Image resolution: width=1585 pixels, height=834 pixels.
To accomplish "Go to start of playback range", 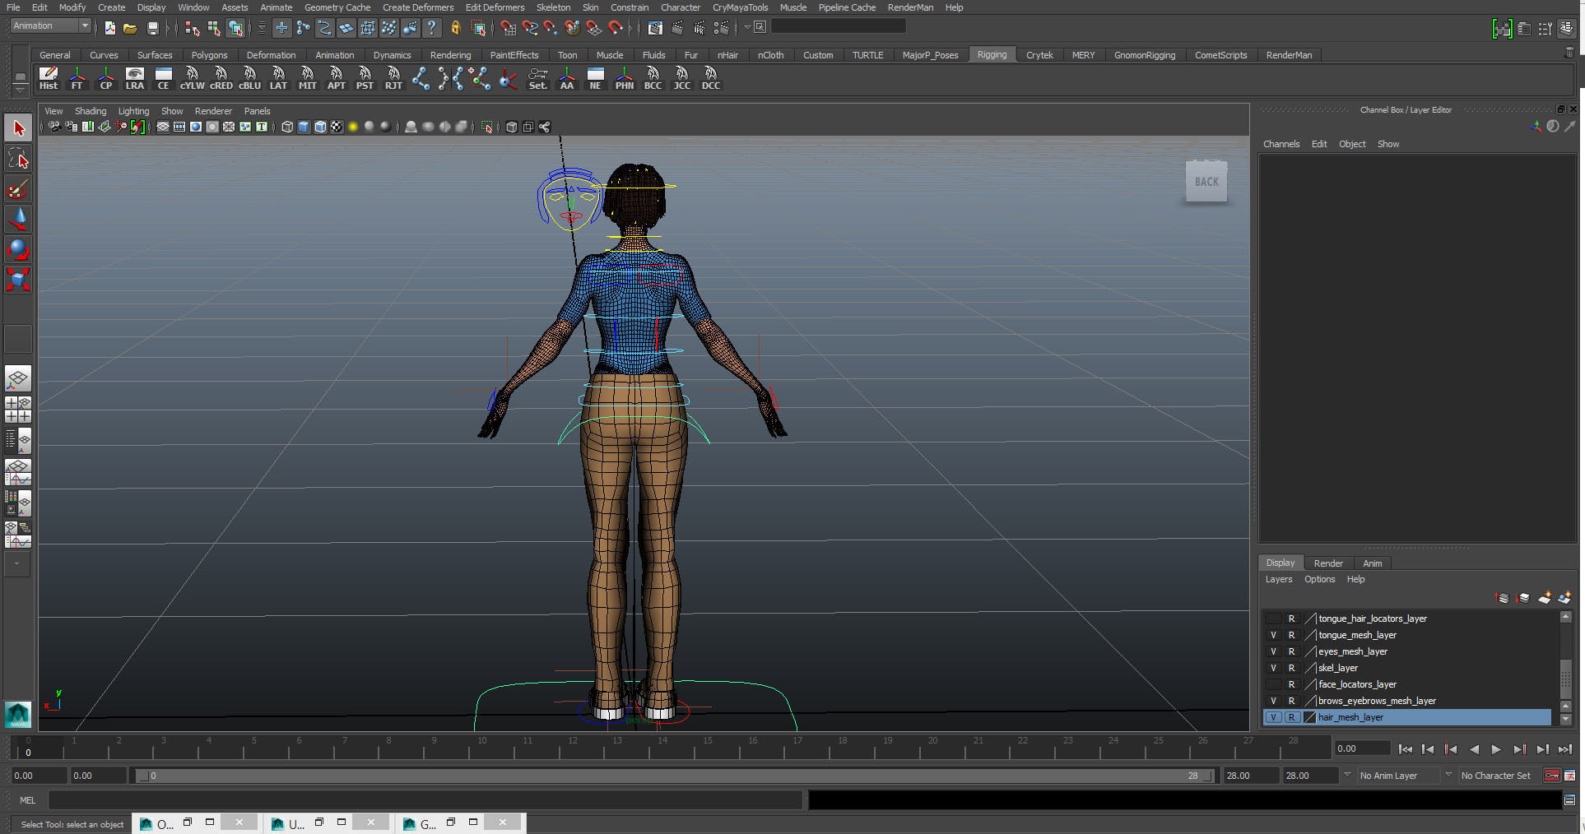I will [x=1406, y=749].
